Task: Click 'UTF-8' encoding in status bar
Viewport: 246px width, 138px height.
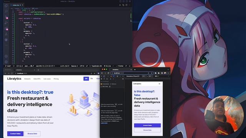Action: click(82, 66)
